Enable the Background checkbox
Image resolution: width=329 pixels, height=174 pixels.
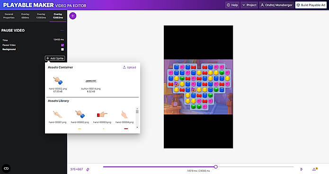62,50
